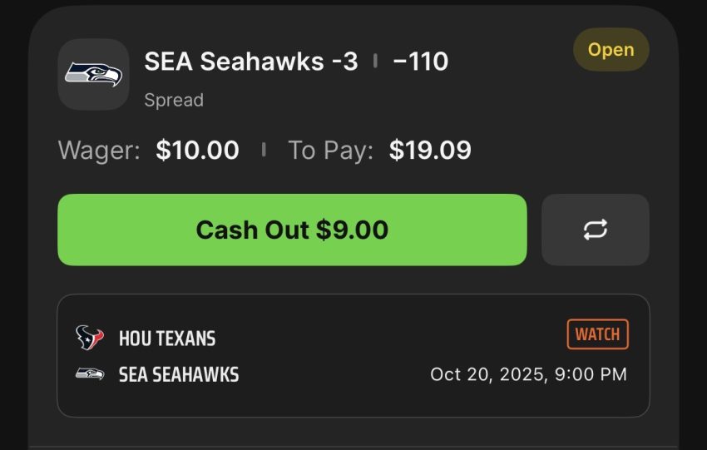Screen dimensions: 707x450
Task: Tap the $10.00 wager amount
Action: click(x=198, y=151)
